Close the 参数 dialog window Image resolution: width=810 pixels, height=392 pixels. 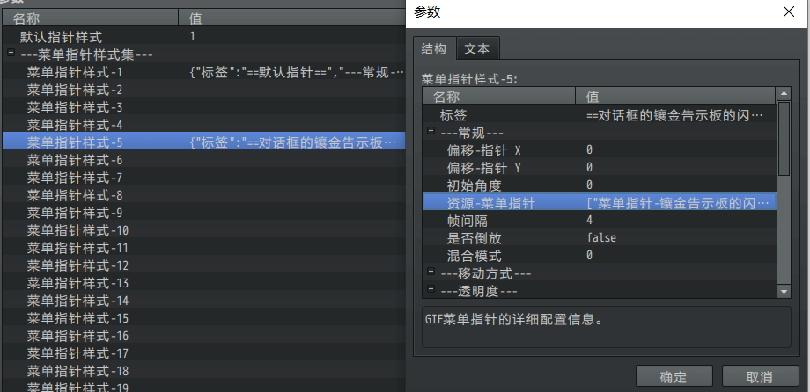coord(787,12)
